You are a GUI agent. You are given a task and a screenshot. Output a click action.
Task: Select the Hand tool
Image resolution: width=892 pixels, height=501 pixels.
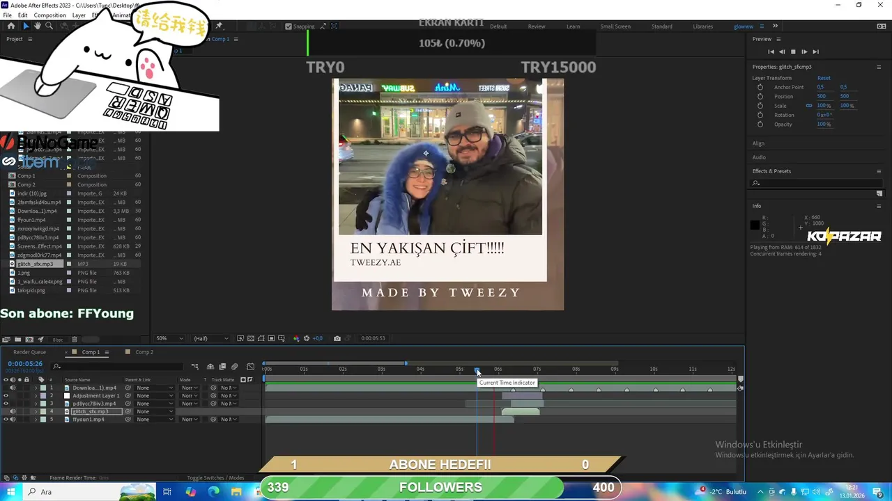click(x=38, y=26)
